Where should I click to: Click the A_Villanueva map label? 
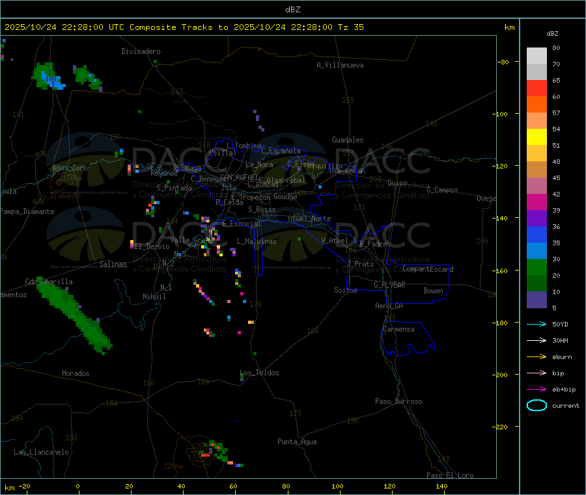340,65
